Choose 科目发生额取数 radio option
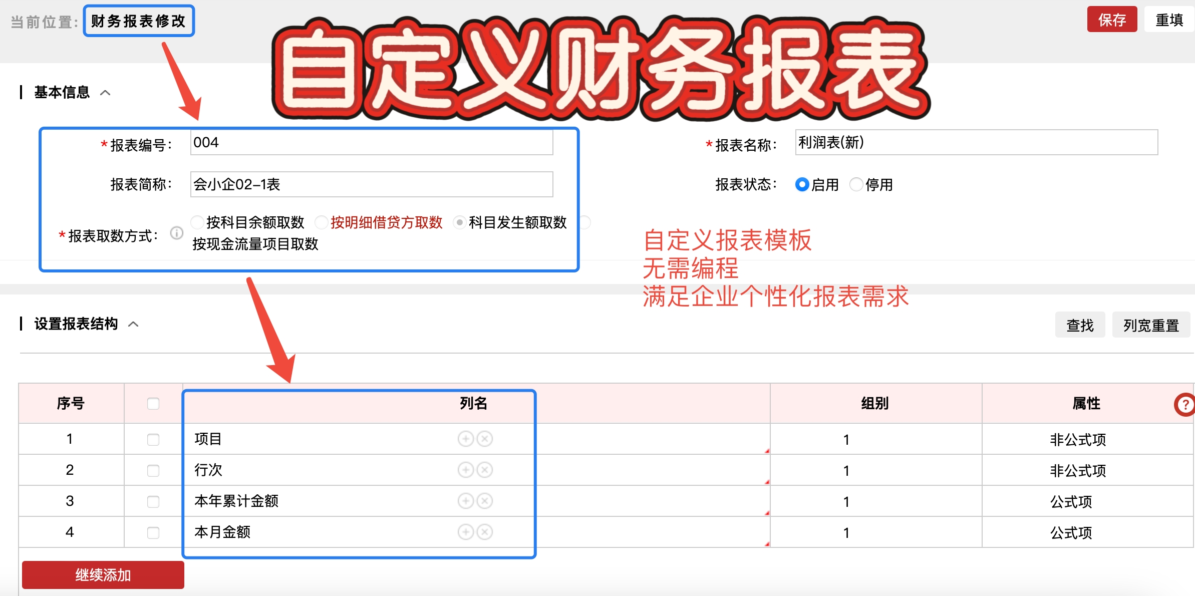Image resolution: width=1195 pixels, height=596 pixels. pos(460,222)
